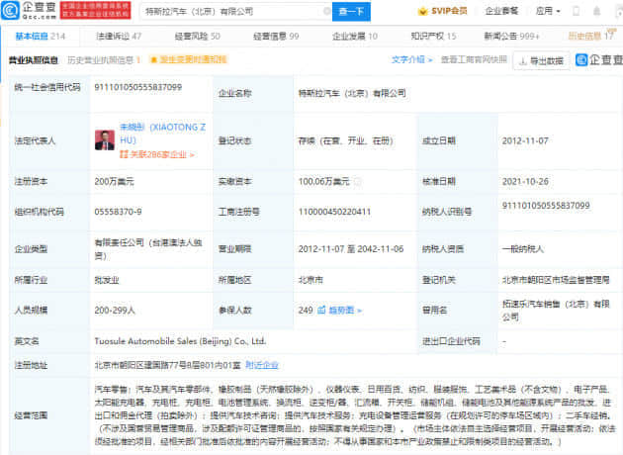Switch to the 企业发展 10 tab
The image size is (623, 455).
point(355,37)
